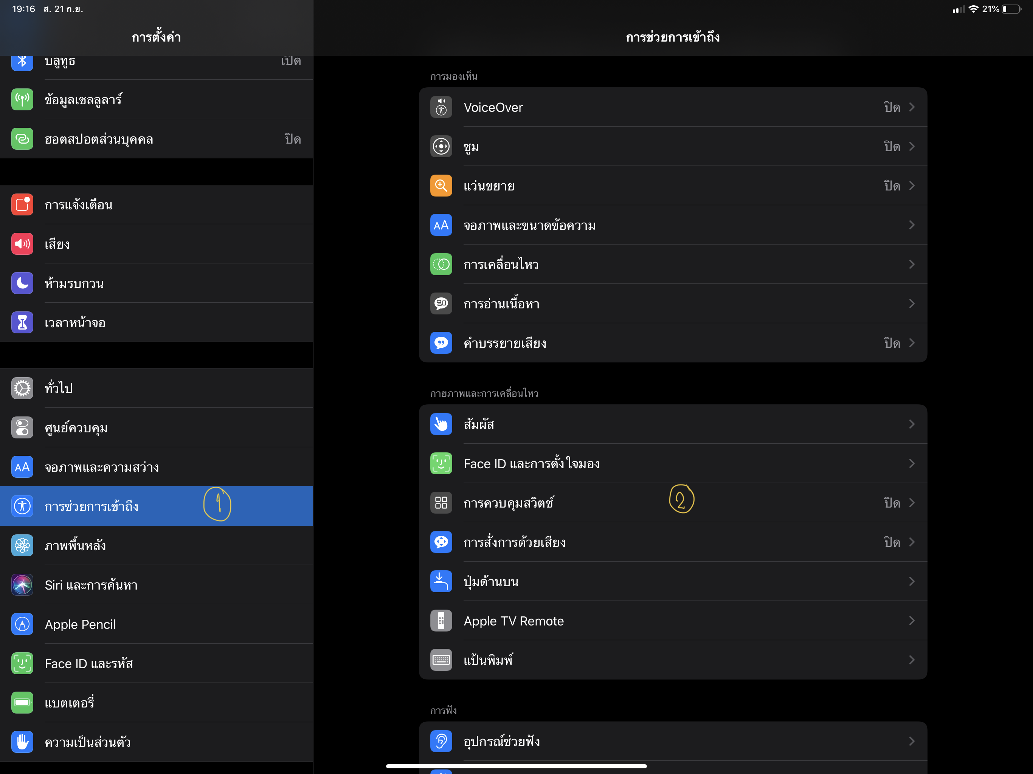Expand แว่นขยาย row chevron

pos(912,185)
